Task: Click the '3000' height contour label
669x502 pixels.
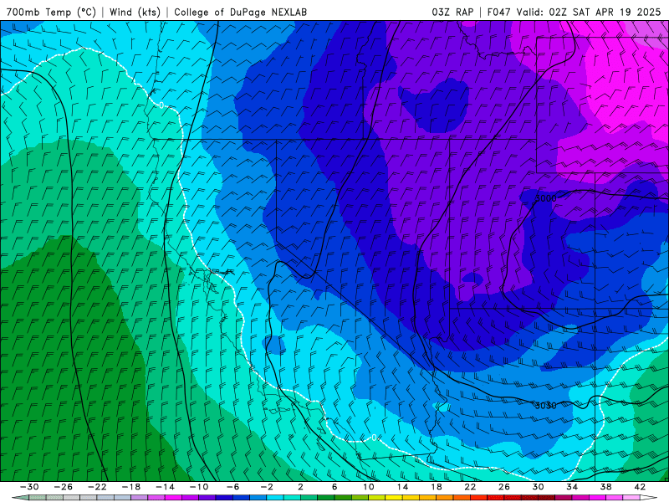Action: (545, 198)
